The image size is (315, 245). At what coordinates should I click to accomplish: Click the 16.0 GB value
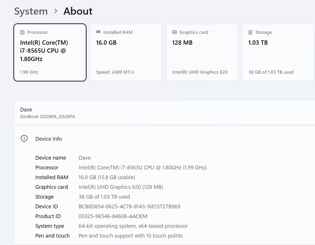pyautogui.click(x=106, y=43)
